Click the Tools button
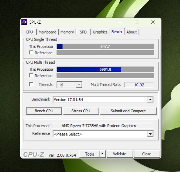This screenshot has width=180, height=172. [x=90, y=154]
